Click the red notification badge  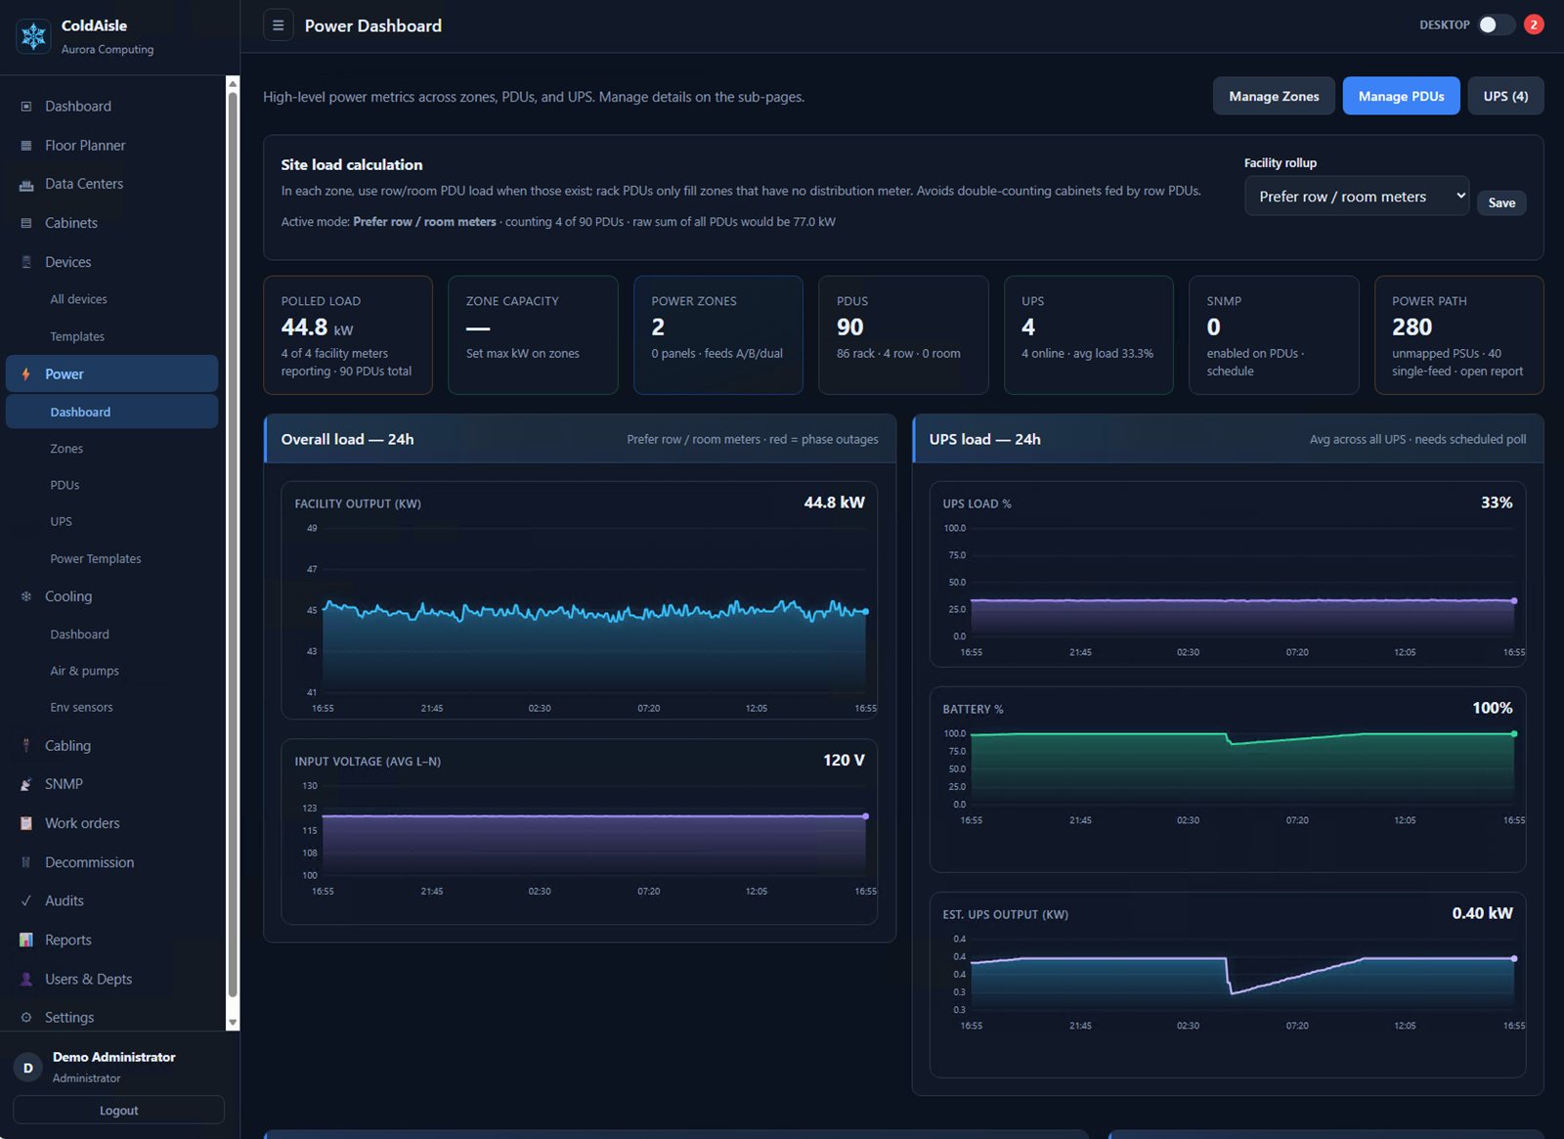(x=1534, y=24)
